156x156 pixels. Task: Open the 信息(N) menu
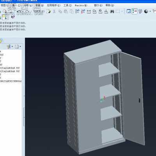click(x=39, y=5)
